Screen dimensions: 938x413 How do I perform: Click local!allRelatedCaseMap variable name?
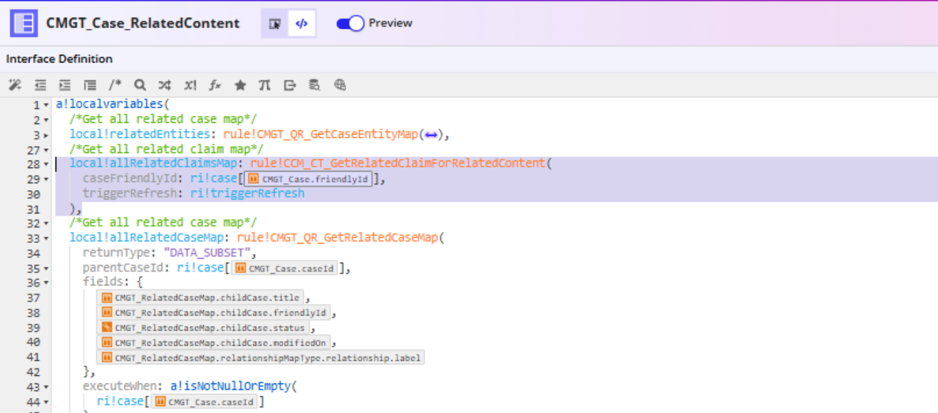click(146, 238)
